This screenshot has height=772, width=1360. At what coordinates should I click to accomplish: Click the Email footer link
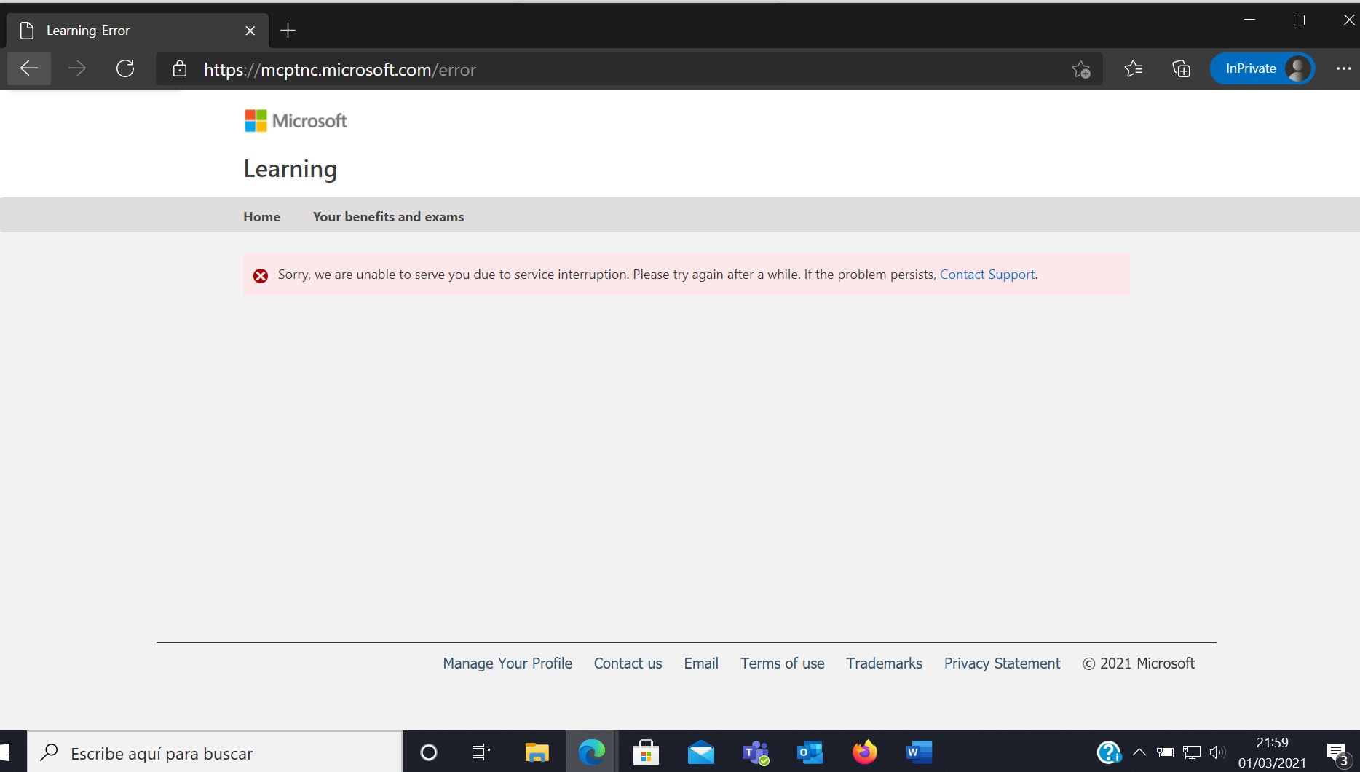pos(701,663)
